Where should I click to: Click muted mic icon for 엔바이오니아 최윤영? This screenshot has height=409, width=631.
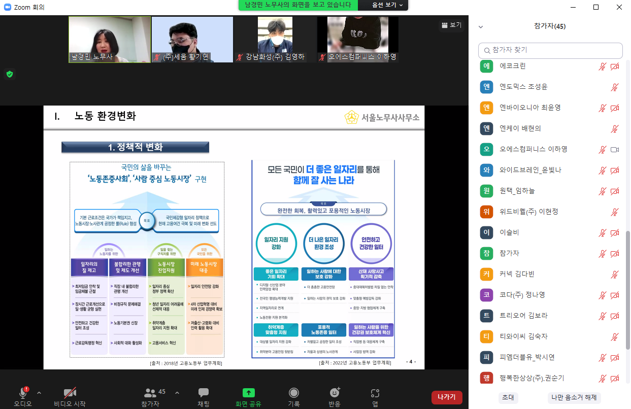click(x=603, y=108)
